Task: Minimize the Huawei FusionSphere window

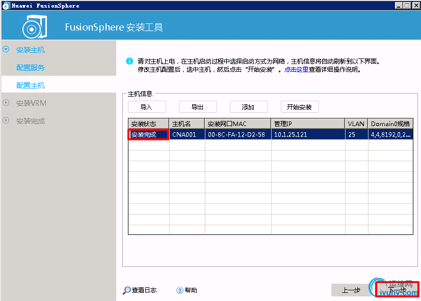Action: (x=399, y=6)
